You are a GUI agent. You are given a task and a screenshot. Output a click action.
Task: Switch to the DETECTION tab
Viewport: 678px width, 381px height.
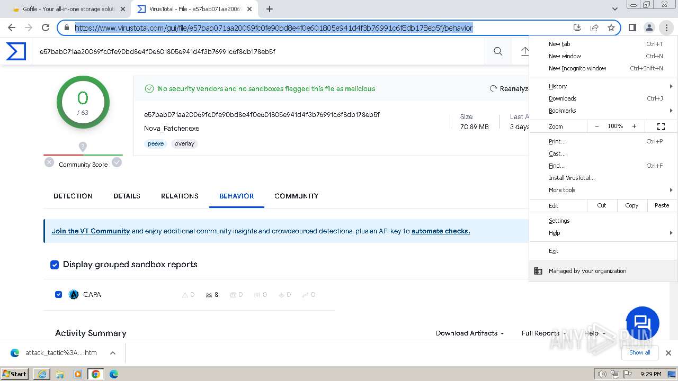coord(73,196)
